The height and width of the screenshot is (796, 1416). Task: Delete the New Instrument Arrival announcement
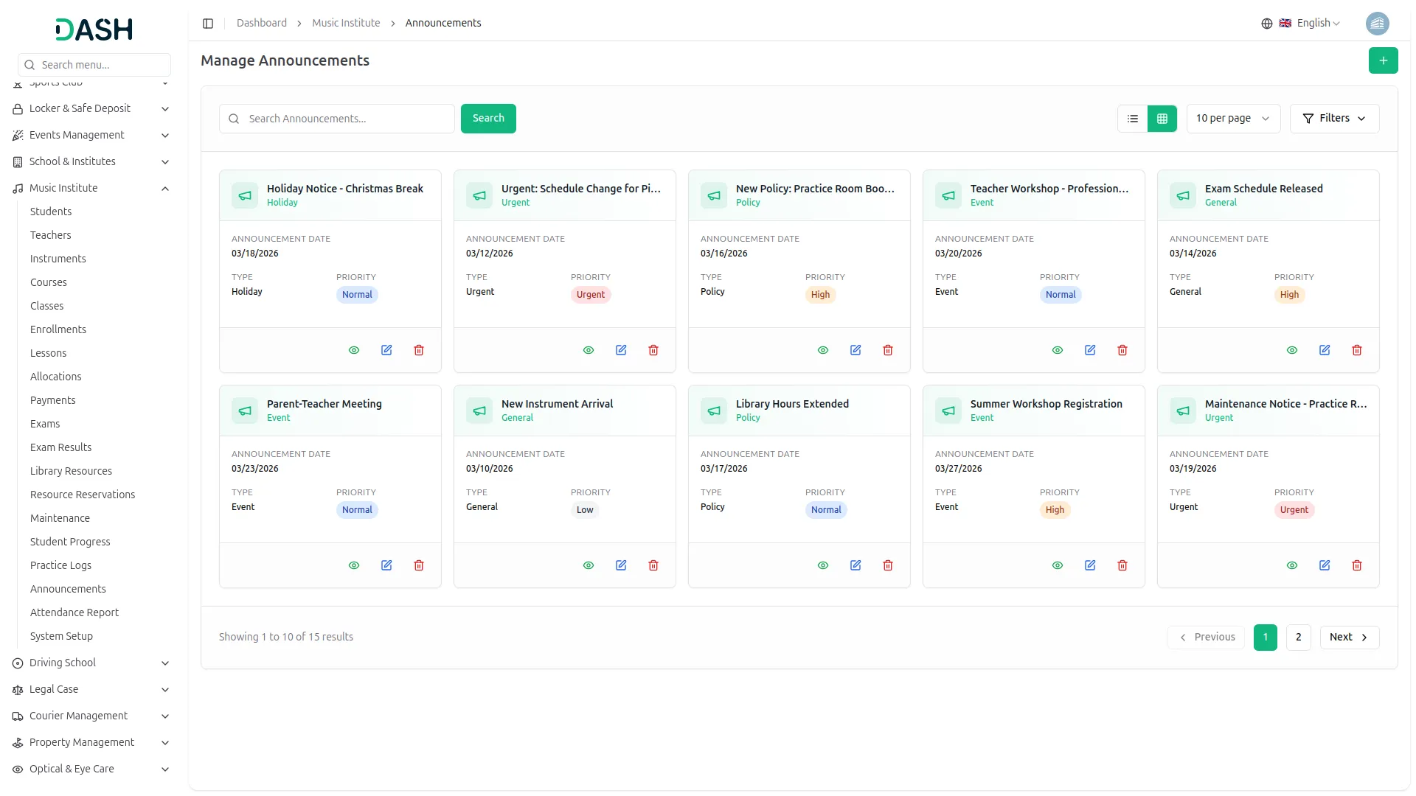653,565
